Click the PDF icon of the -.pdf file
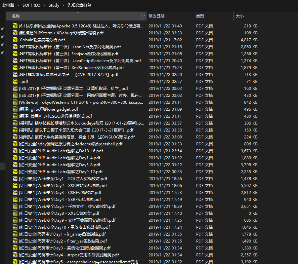 (x=15, y=81)
